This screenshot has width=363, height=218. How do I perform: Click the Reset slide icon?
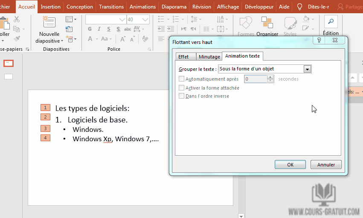click(69, 29)
